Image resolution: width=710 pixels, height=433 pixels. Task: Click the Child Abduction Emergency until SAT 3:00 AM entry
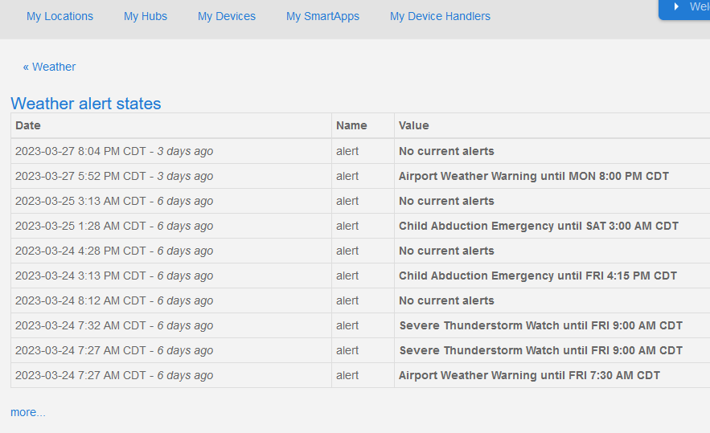click(538, 226)
